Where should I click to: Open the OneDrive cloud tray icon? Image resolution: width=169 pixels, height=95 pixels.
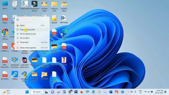(x=132, y=92)
